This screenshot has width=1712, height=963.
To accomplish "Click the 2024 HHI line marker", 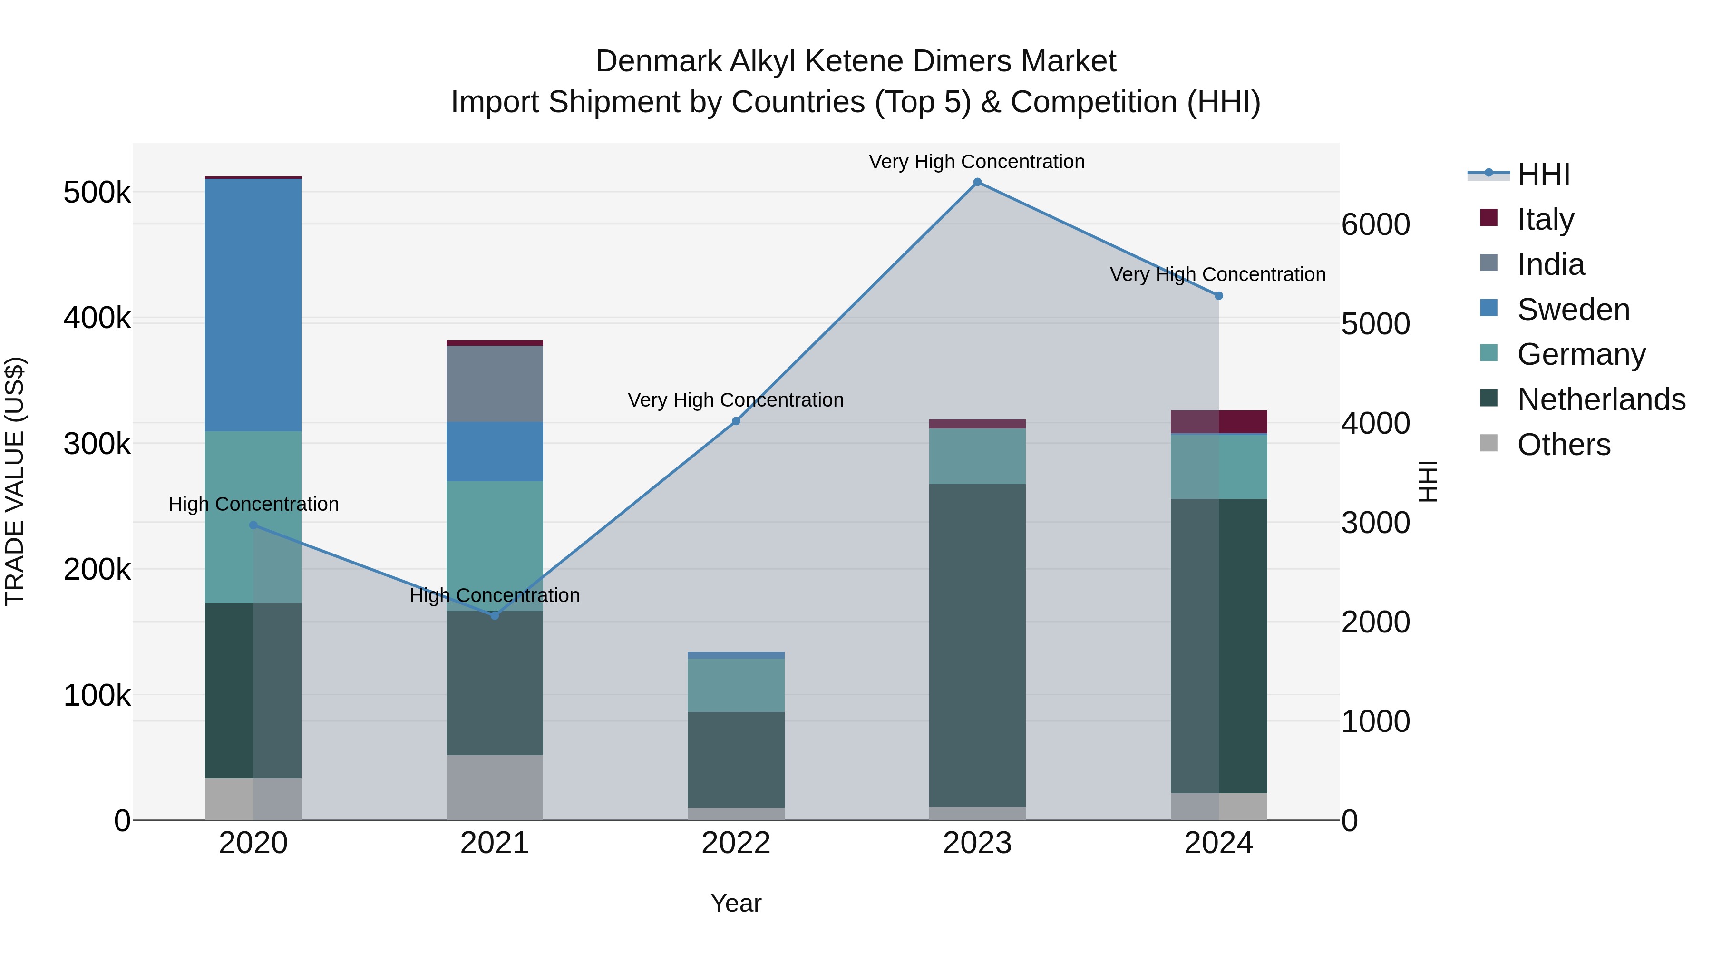I will coord(1218,296).
